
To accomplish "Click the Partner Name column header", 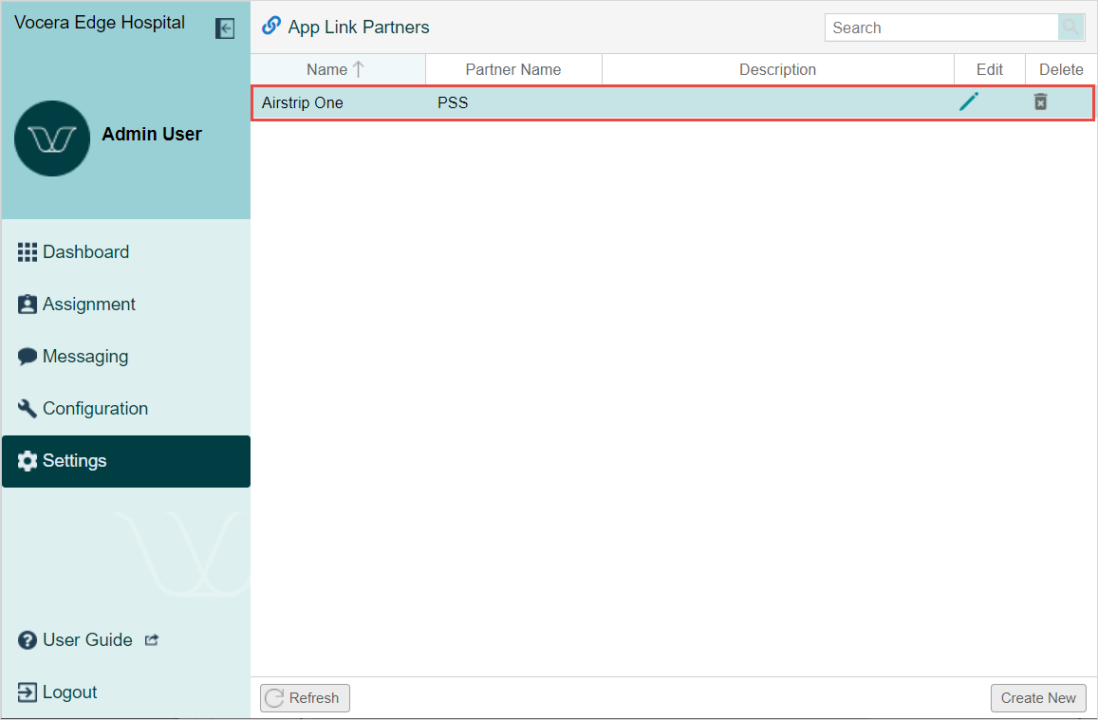I will [513, 69].
